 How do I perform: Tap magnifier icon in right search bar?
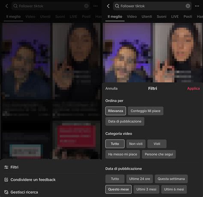[x=117, y=6]
